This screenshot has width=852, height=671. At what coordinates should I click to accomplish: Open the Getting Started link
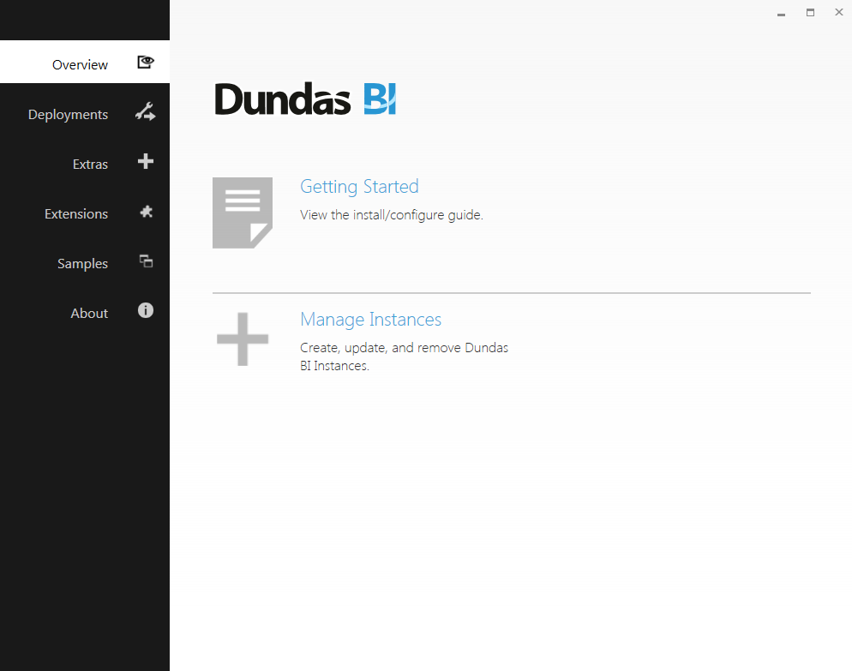point(359,187)
